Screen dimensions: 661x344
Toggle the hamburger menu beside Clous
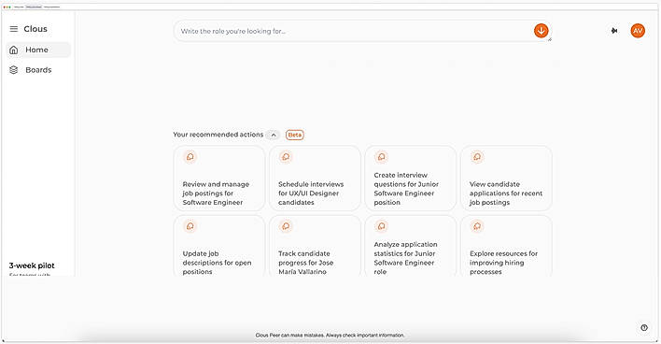[x=14, y=29]
